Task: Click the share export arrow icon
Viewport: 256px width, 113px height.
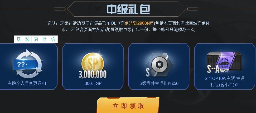Action: pyautogui.click(x=45, y=39)
